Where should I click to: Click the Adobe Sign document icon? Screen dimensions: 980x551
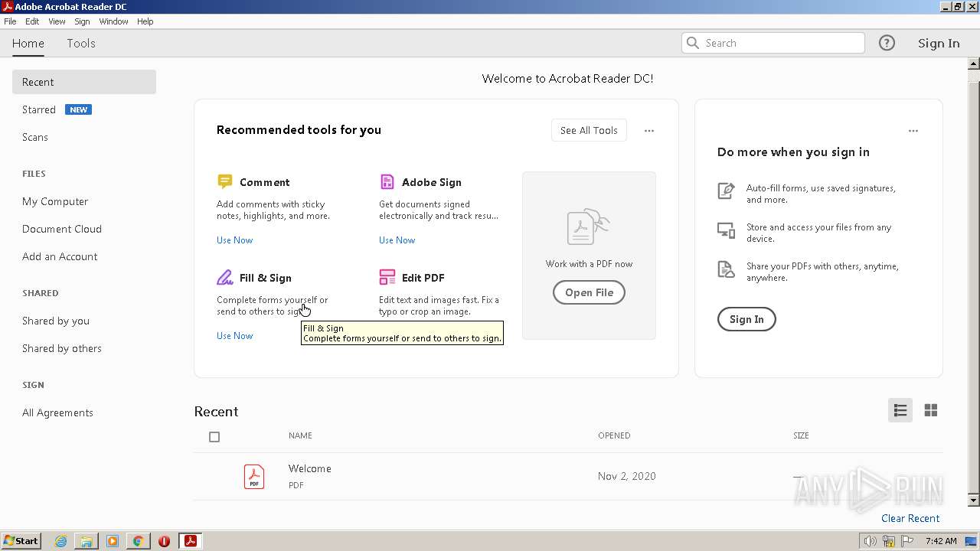click(x=387, y=181)
